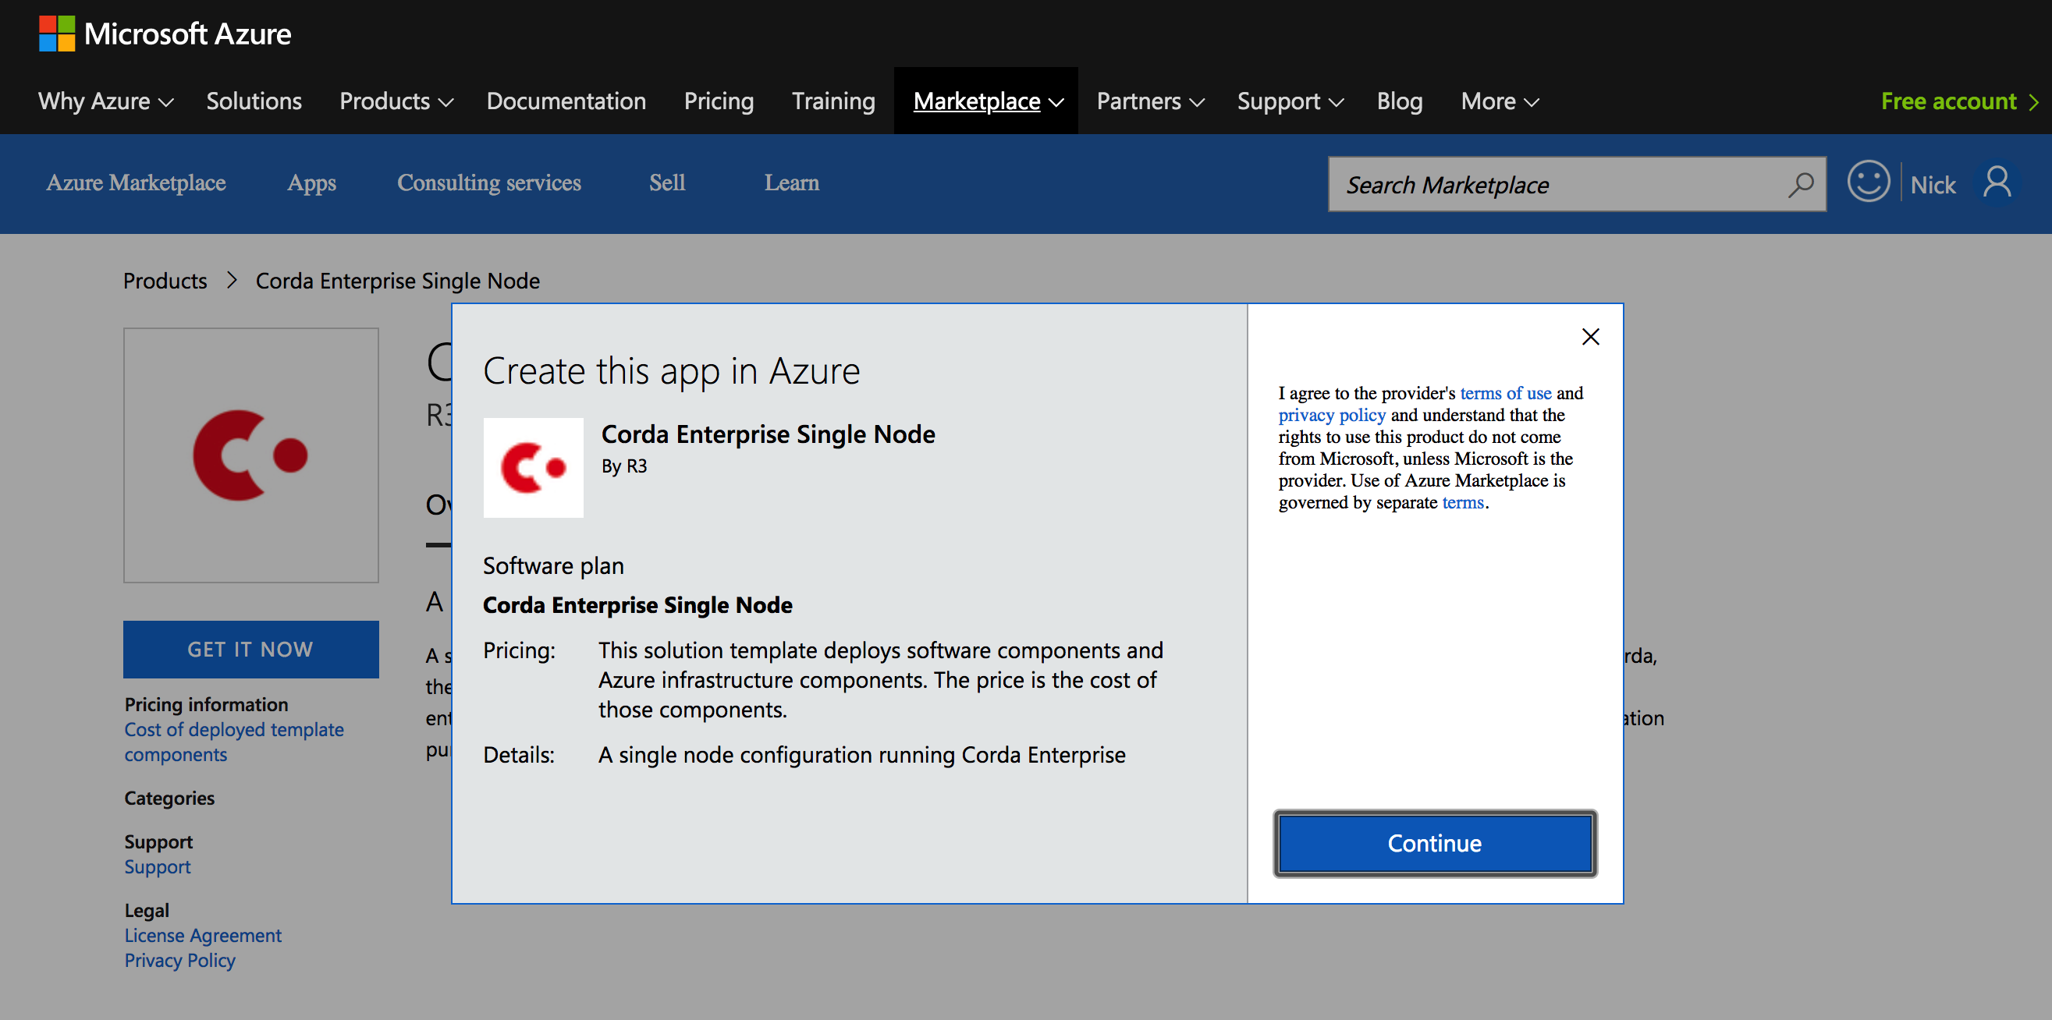Click the 'Legal' heading
2052x1020 pixels.
coord(147,910)
